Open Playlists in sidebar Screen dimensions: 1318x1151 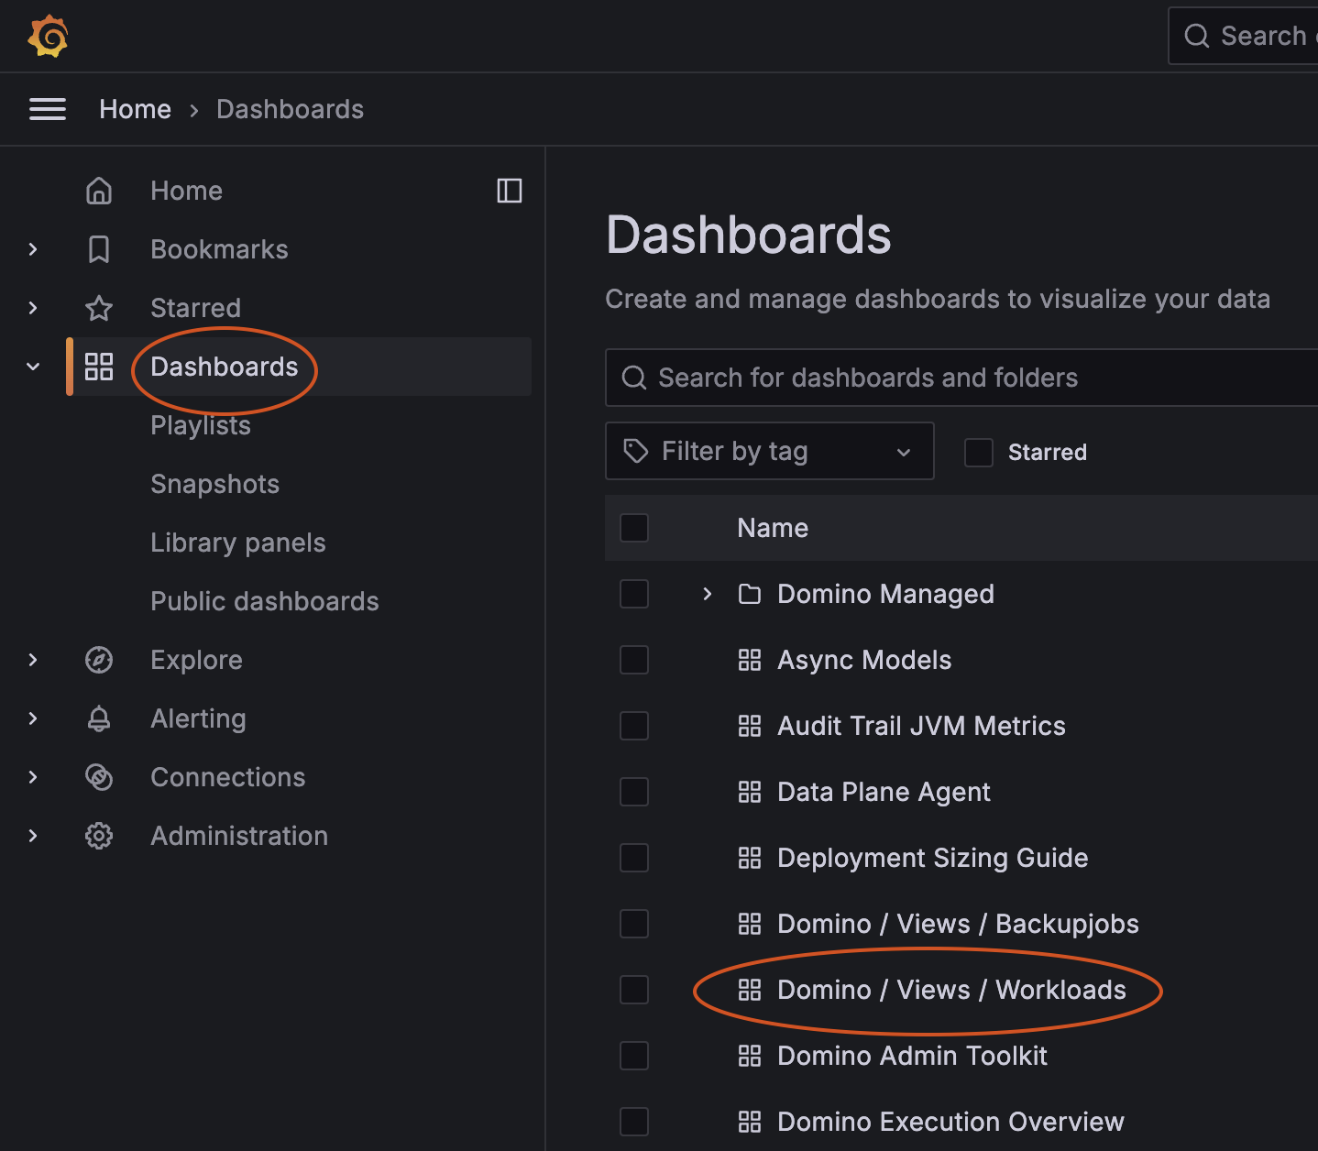[201, 425]
